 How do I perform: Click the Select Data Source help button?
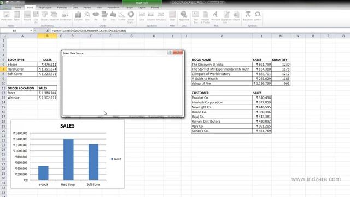[170, 53]
